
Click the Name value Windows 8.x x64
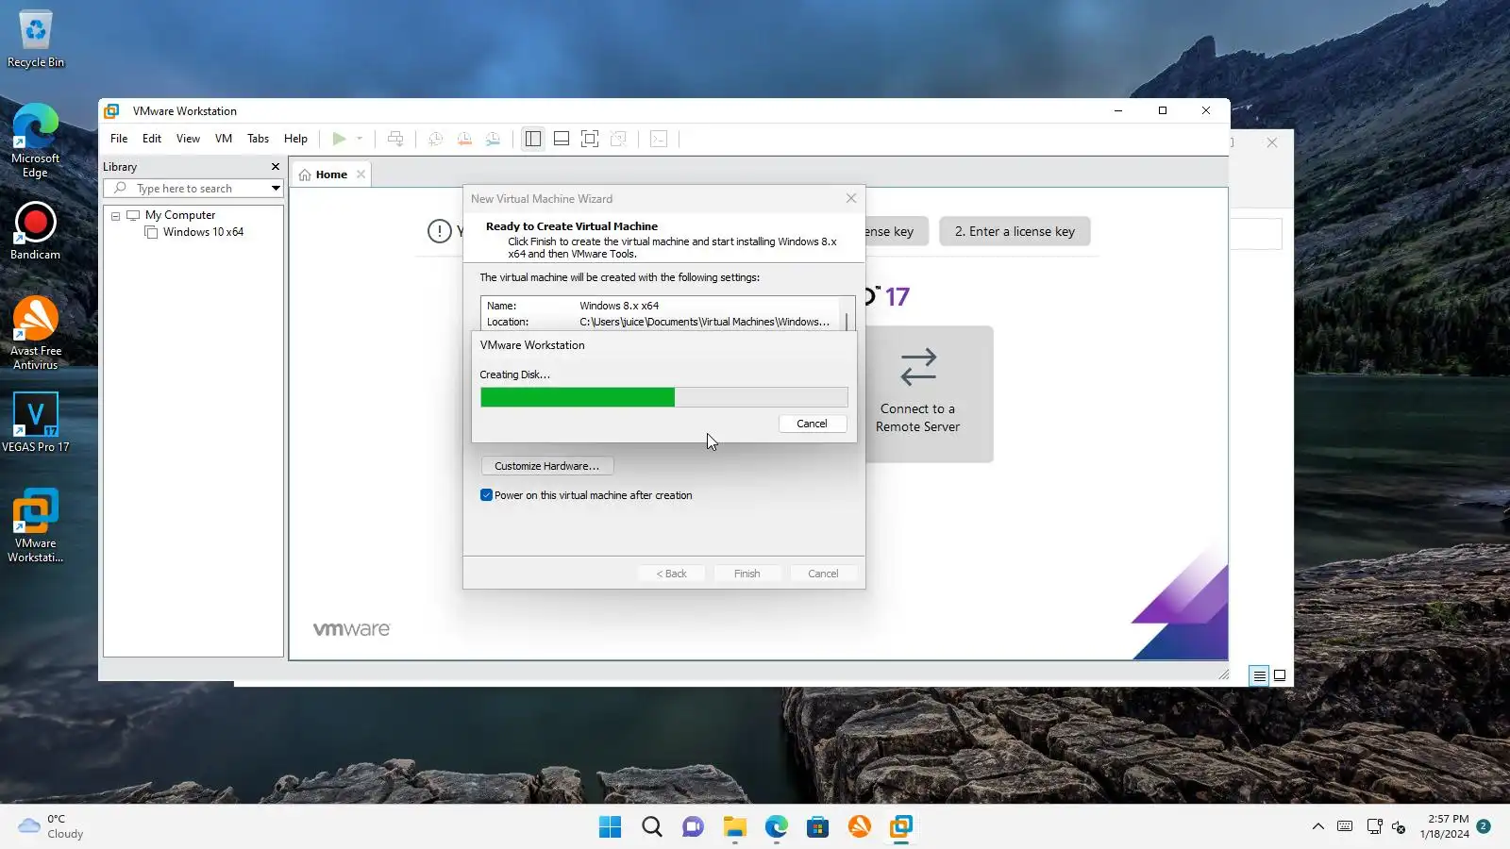click(619, 306)
